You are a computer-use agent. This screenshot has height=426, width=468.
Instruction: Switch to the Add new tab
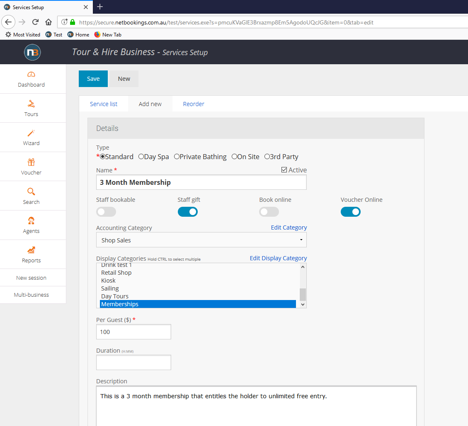[x=150, y=104]
